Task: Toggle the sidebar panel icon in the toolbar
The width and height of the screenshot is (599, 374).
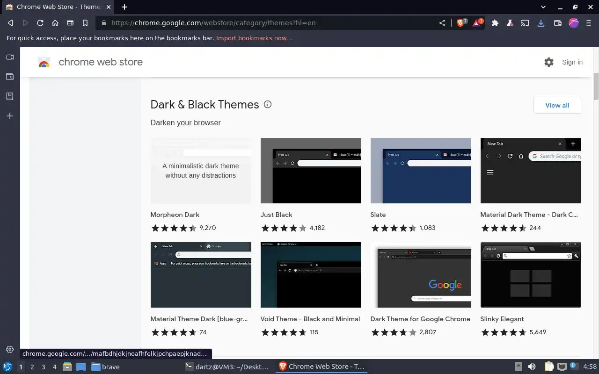Action: 70,22
